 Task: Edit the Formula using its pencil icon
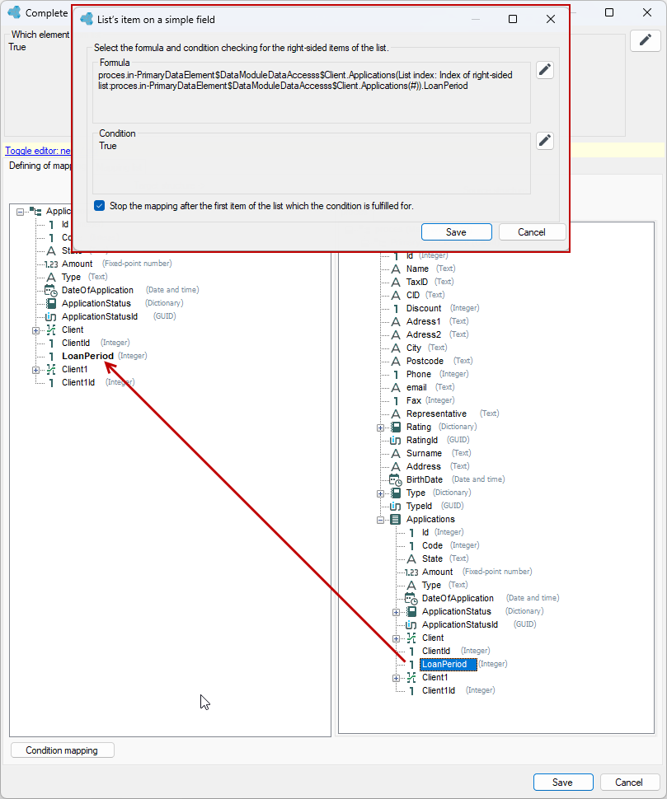click(545, 70)
